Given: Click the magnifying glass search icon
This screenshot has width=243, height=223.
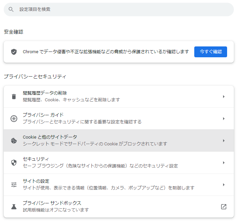Looking at the screenshot, I should point(11,9).
